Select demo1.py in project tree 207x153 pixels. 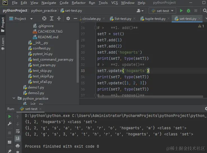[36, 87]
